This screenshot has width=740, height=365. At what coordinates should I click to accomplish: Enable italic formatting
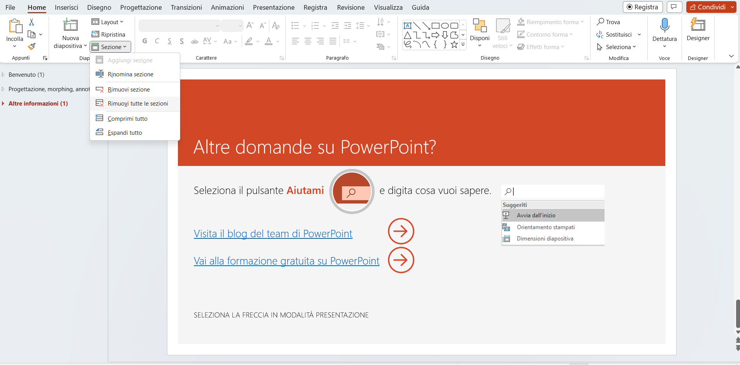click(x=157, y=41)
